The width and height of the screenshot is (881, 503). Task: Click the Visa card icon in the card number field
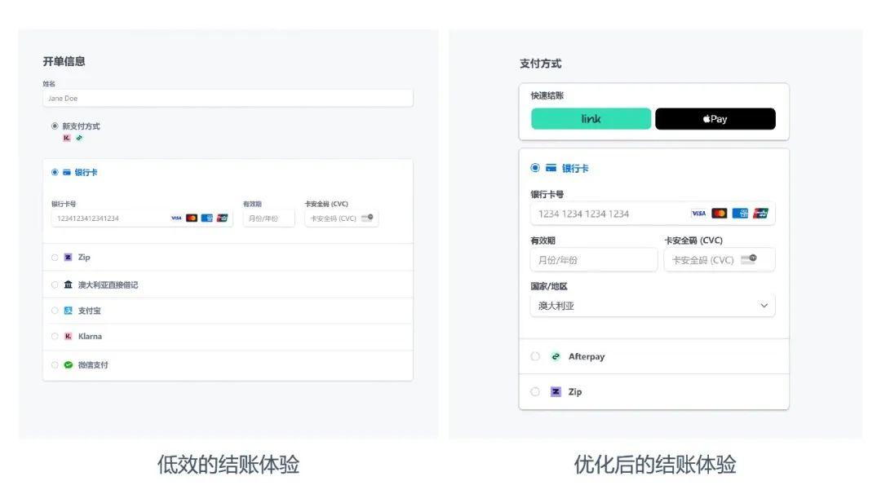(x=175, y=218)
